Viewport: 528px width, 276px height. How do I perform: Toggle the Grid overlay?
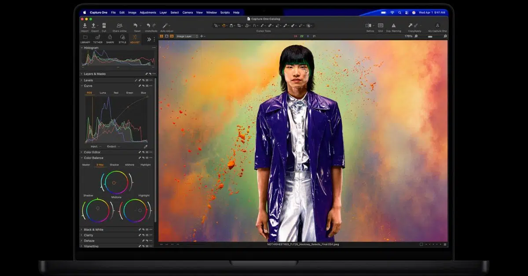[x=380, y=26]
